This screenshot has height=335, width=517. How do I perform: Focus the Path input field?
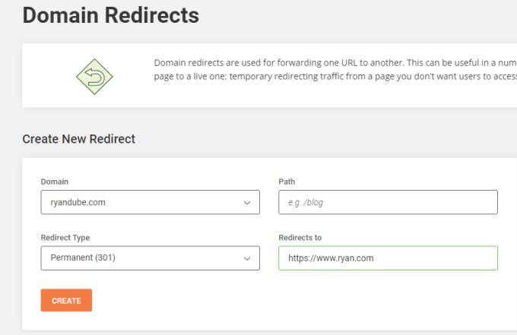click(x=388, y=202)
